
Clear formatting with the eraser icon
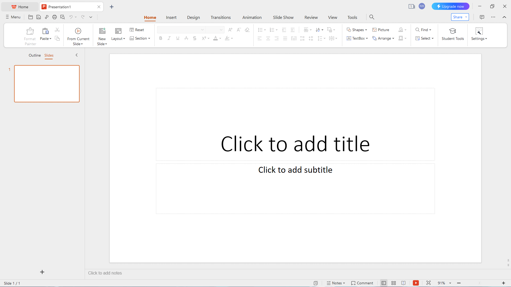tap(247, 30)
